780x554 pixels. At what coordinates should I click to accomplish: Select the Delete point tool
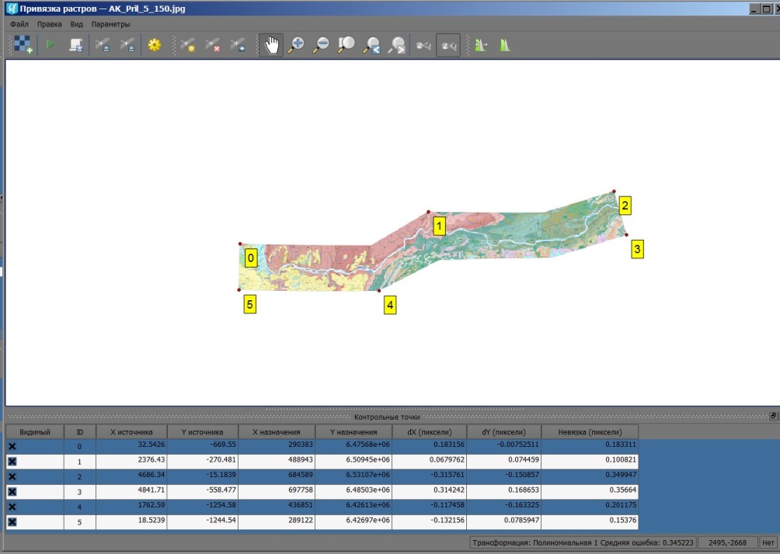click(x=213, y=46)
